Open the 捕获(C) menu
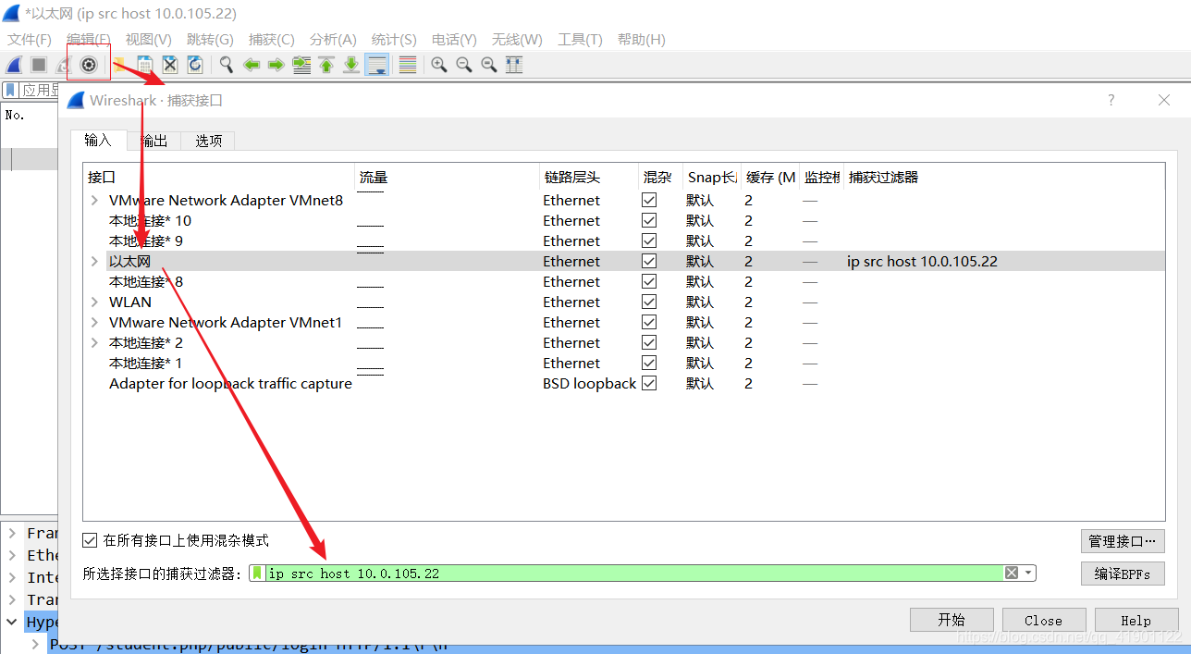 271,40
